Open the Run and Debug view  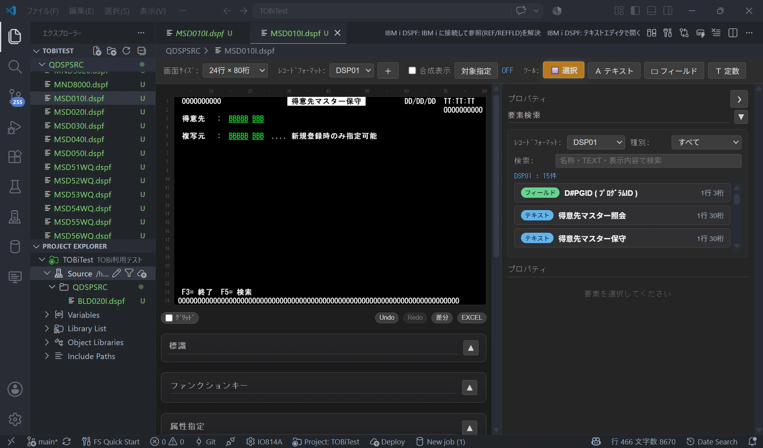coord(15,127)
